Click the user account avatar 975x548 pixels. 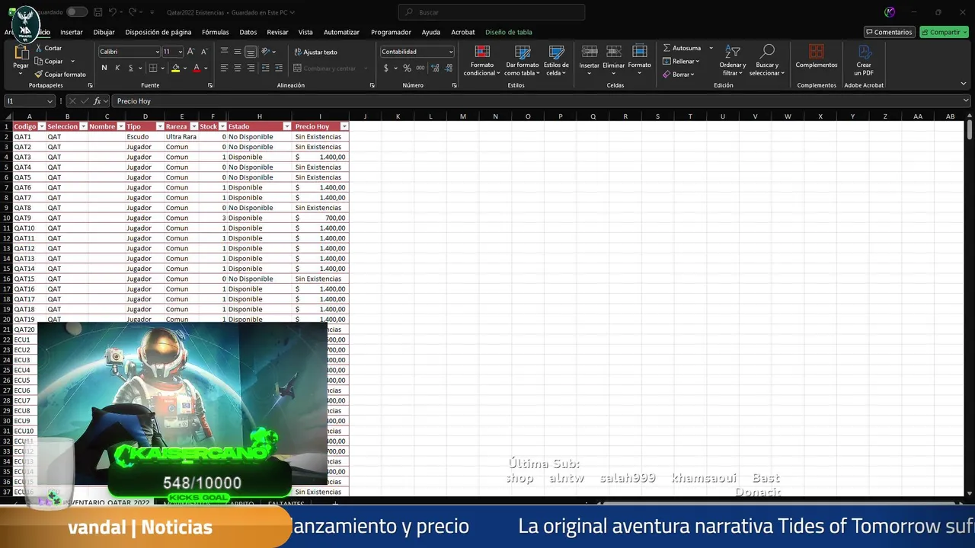[x=890, y=12]
